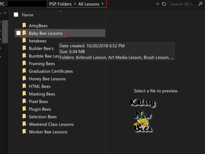Click the navigation pane scrollbar thumb
205x154 pixels.
(x=5, y=31)
